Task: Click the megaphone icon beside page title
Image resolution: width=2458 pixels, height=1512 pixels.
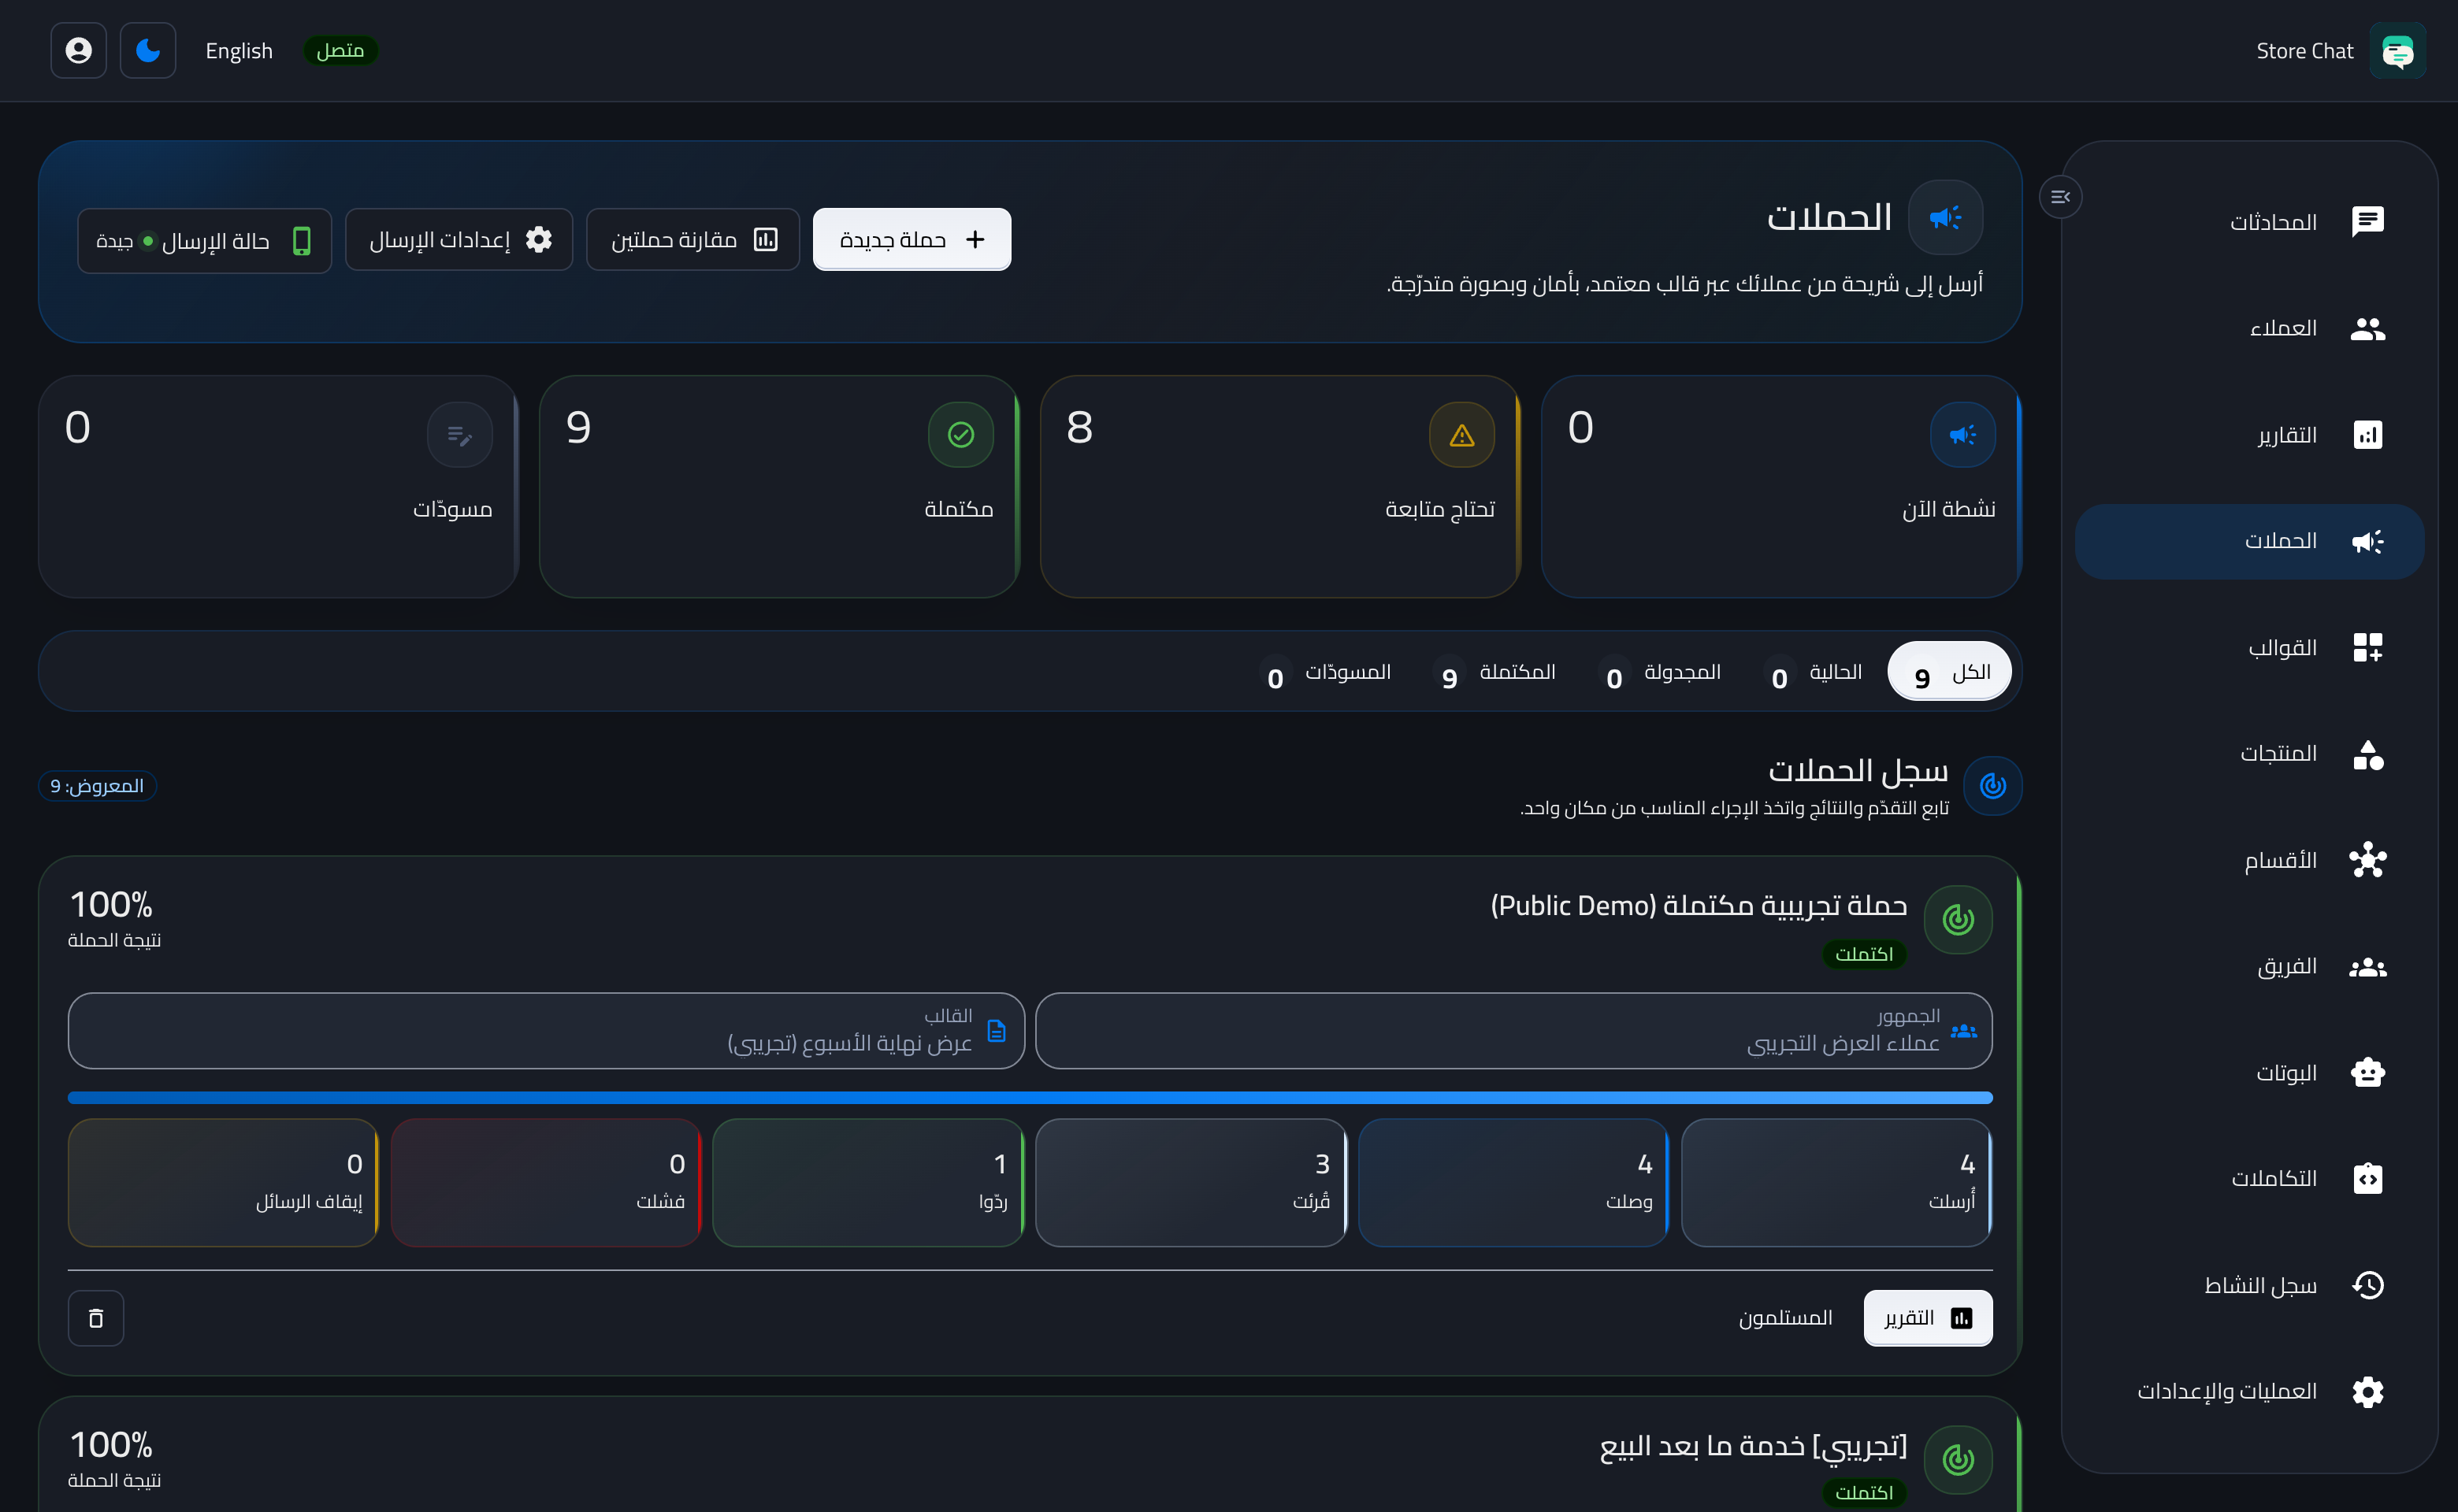Action: (1945, 217)
